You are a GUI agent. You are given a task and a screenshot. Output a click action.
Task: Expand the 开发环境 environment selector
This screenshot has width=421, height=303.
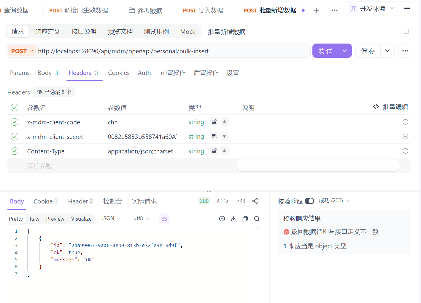coord(372,9)
